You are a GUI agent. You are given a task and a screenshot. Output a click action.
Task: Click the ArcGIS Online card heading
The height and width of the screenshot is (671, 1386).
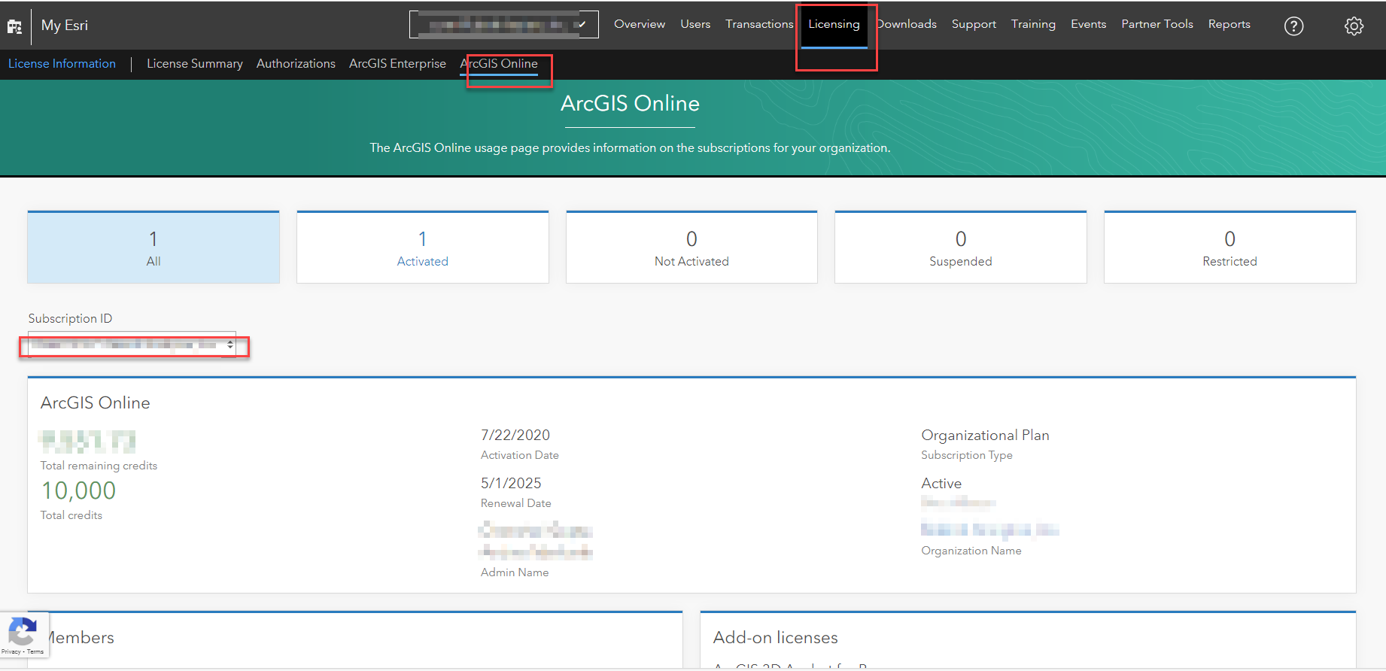(96, 403)
